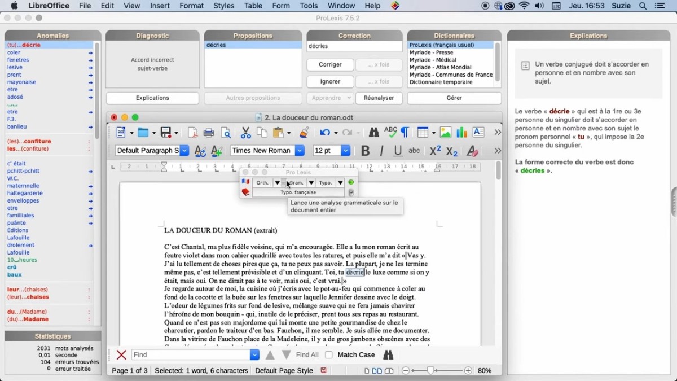Open the LibreOffice application menu
Viewport: 677px width, 381px height.
[x=49, y=6]
